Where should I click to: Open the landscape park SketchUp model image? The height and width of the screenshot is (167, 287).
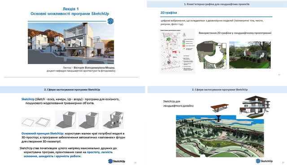tap(220, 136)
